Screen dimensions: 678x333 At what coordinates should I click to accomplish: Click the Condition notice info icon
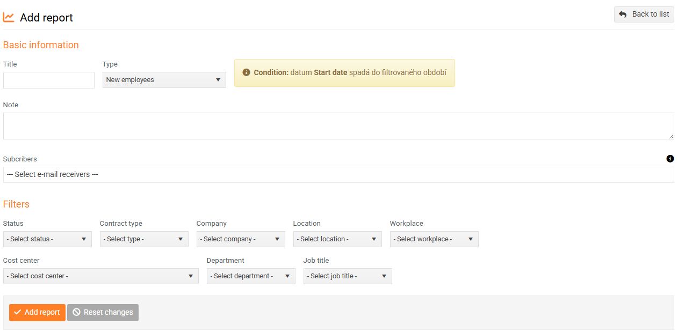[246, 72]
